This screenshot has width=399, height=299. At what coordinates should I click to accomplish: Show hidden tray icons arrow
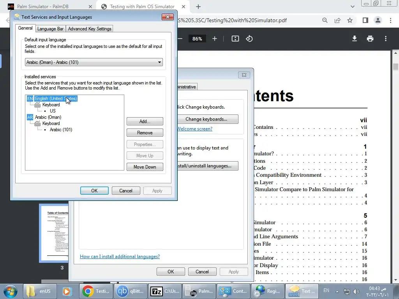click(x=337, y=292)
